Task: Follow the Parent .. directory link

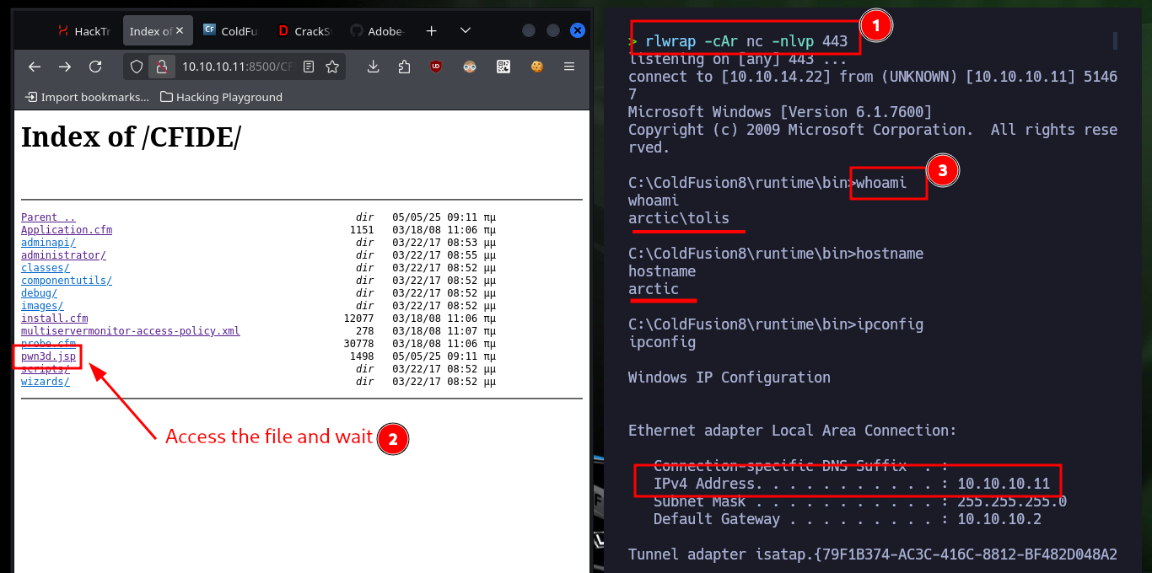Action: tap(48, 217)
